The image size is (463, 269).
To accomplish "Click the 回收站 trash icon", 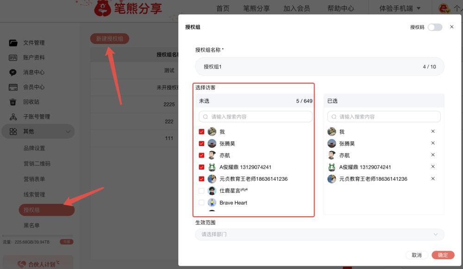I will click(x=13, y=102).
